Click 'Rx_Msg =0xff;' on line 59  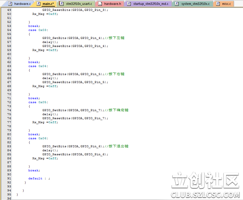pyautogui.click(x=45, y=50)
